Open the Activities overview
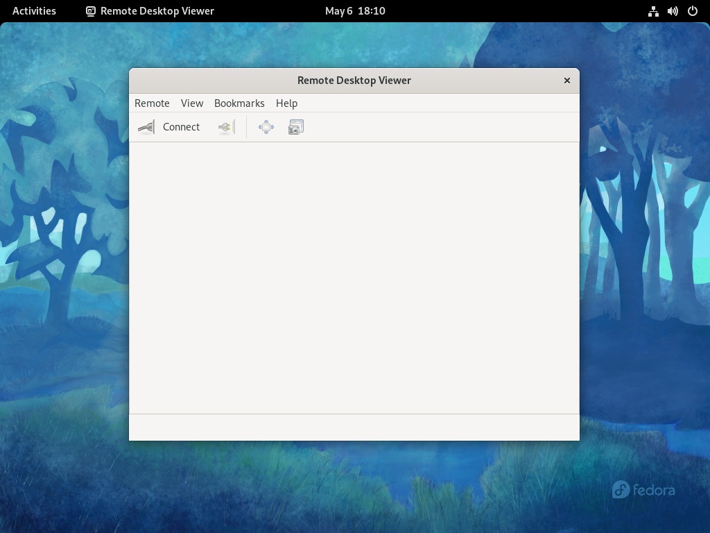This screenshot has width=710, height=533. [x=34, y=11]
